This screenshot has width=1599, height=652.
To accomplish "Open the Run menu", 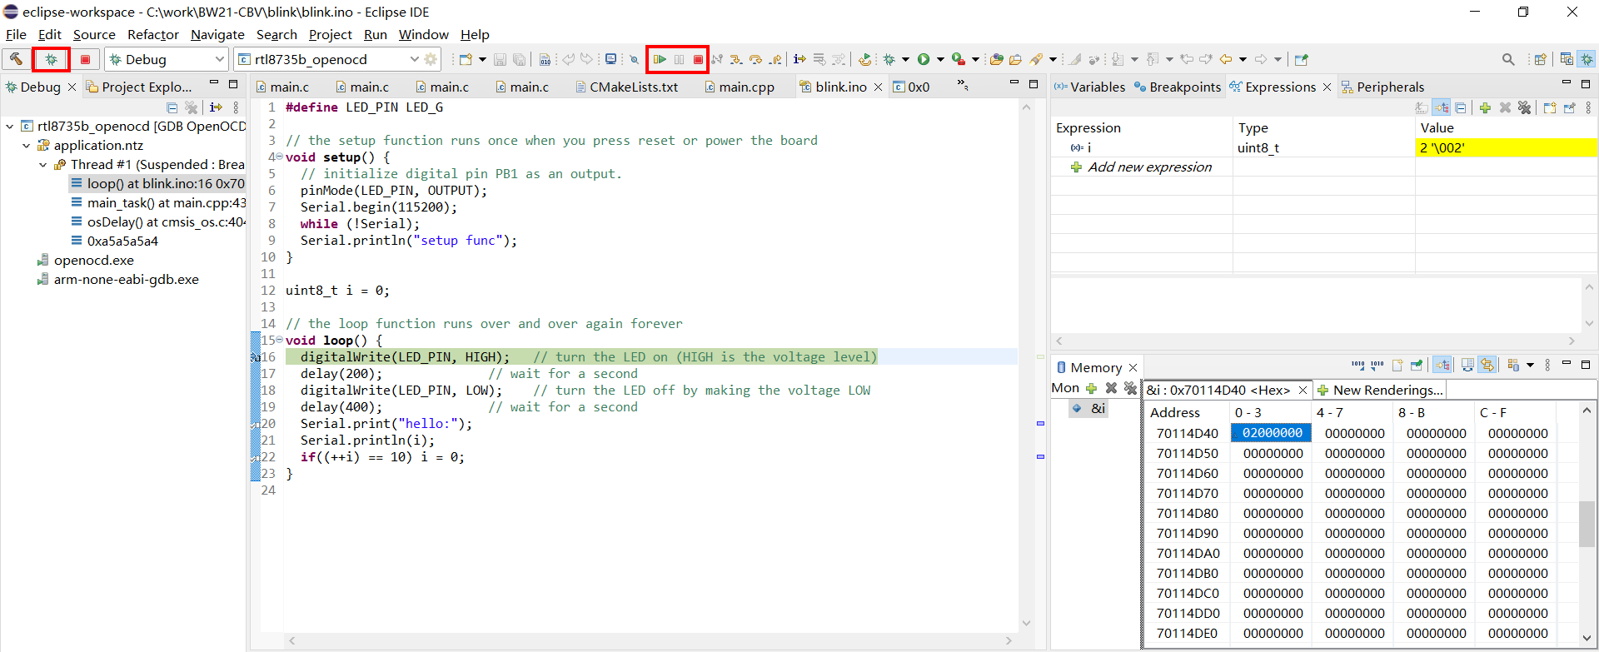I will [376, 34].
